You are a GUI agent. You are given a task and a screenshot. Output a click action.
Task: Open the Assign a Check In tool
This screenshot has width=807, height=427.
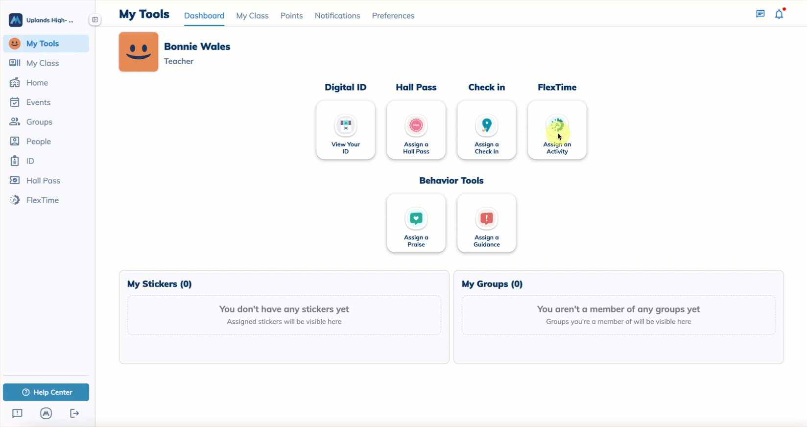tap(486, 130)
